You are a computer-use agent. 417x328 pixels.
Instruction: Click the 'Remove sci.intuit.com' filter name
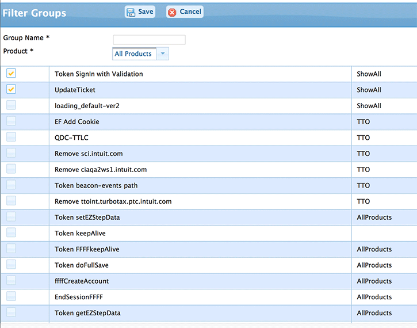(89, 154)
